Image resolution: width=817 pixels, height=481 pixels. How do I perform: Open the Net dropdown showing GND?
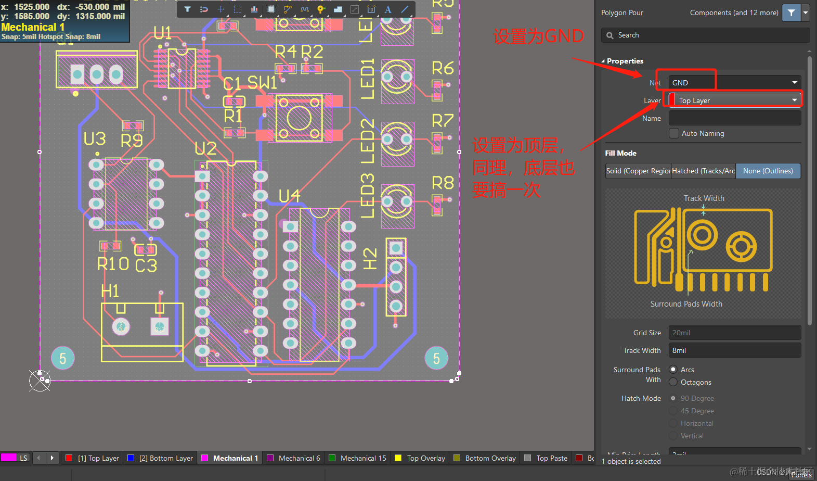click(735, 83)
